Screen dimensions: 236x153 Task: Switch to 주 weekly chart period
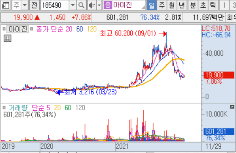162,5
